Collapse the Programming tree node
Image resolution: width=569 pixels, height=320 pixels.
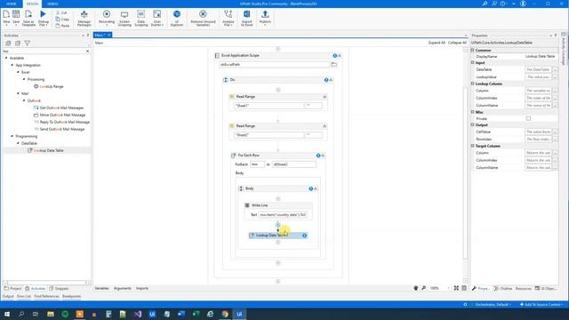[12, 136]
